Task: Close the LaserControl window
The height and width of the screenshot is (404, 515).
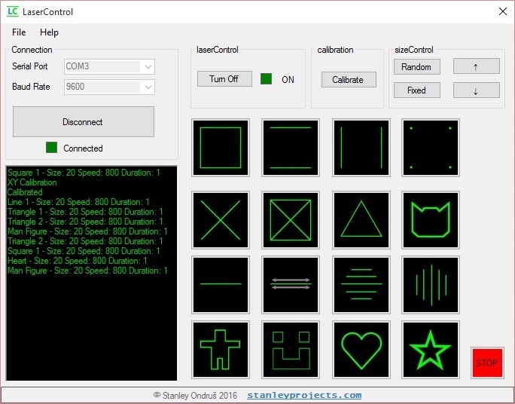Action: tap(502, 11)
